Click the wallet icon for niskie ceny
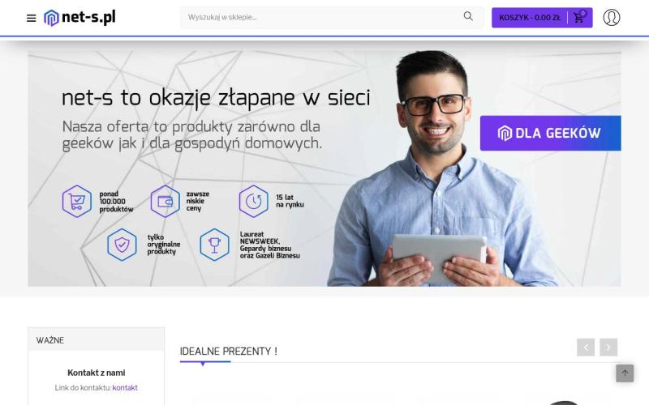Screen dimensions: 649x405 click(x=165, y=201)
